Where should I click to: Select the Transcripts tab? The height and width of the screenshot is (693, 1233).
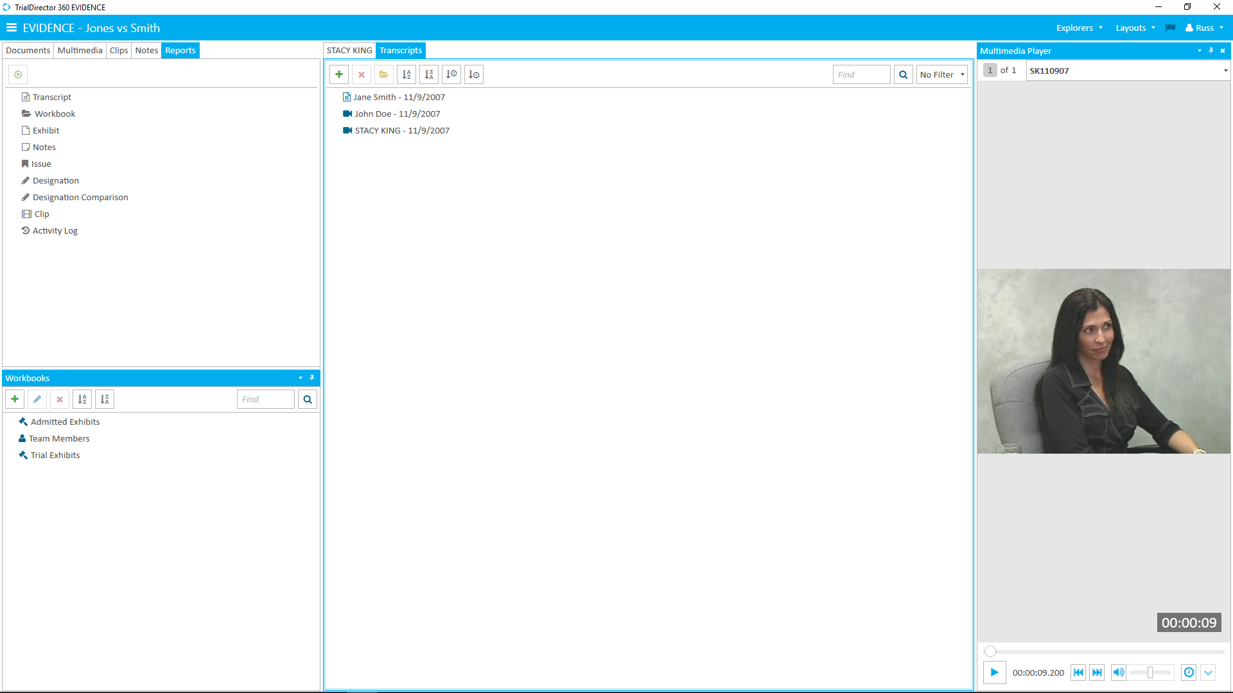point(401,50)
